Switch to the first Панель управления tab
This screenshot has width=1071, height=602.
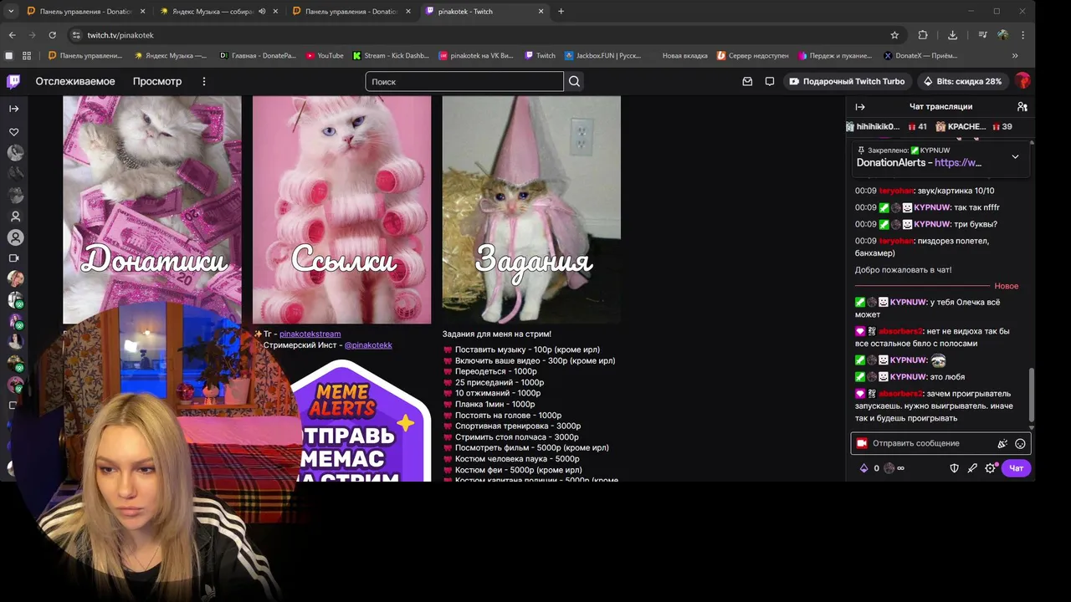(85, 12)
